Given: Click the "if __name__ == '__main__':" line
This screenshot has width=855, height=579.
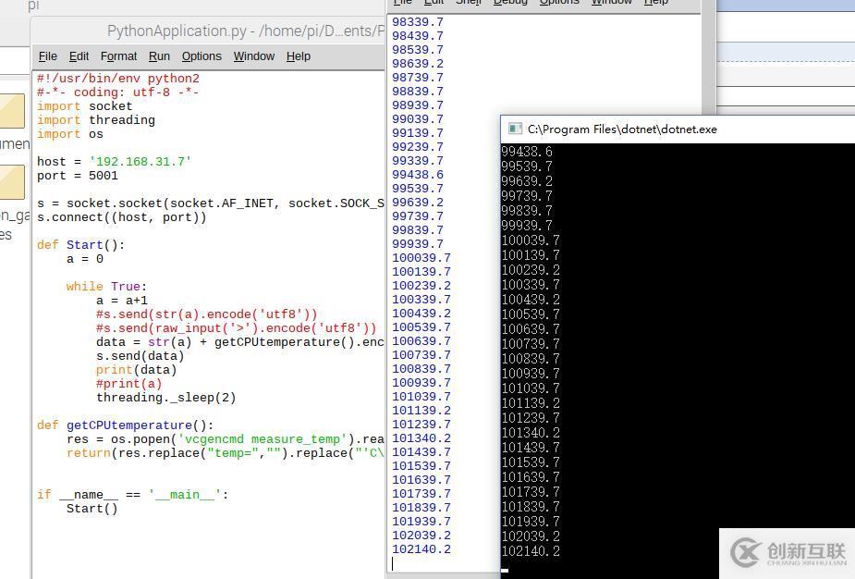Looking at the screenshot, I should pos(132,495).
